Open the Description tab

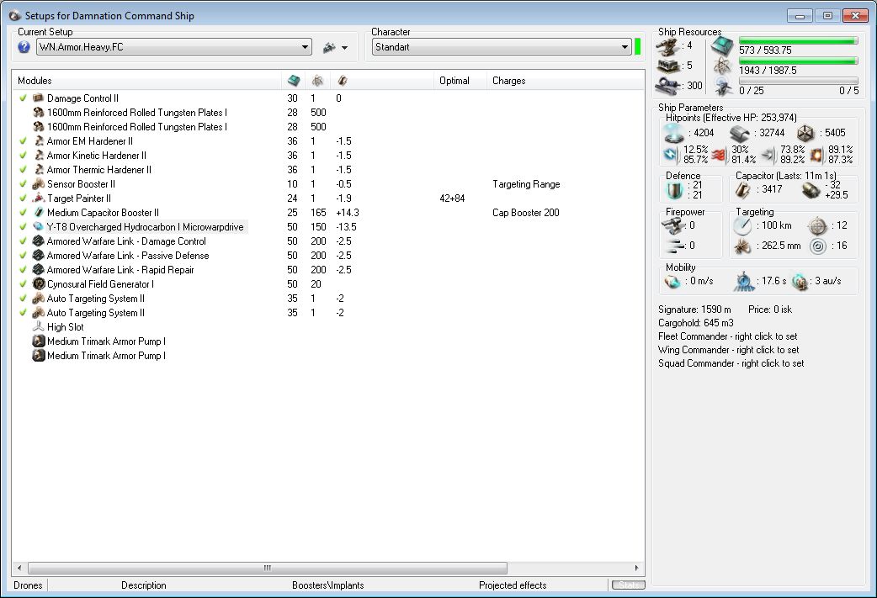(144, 585)
